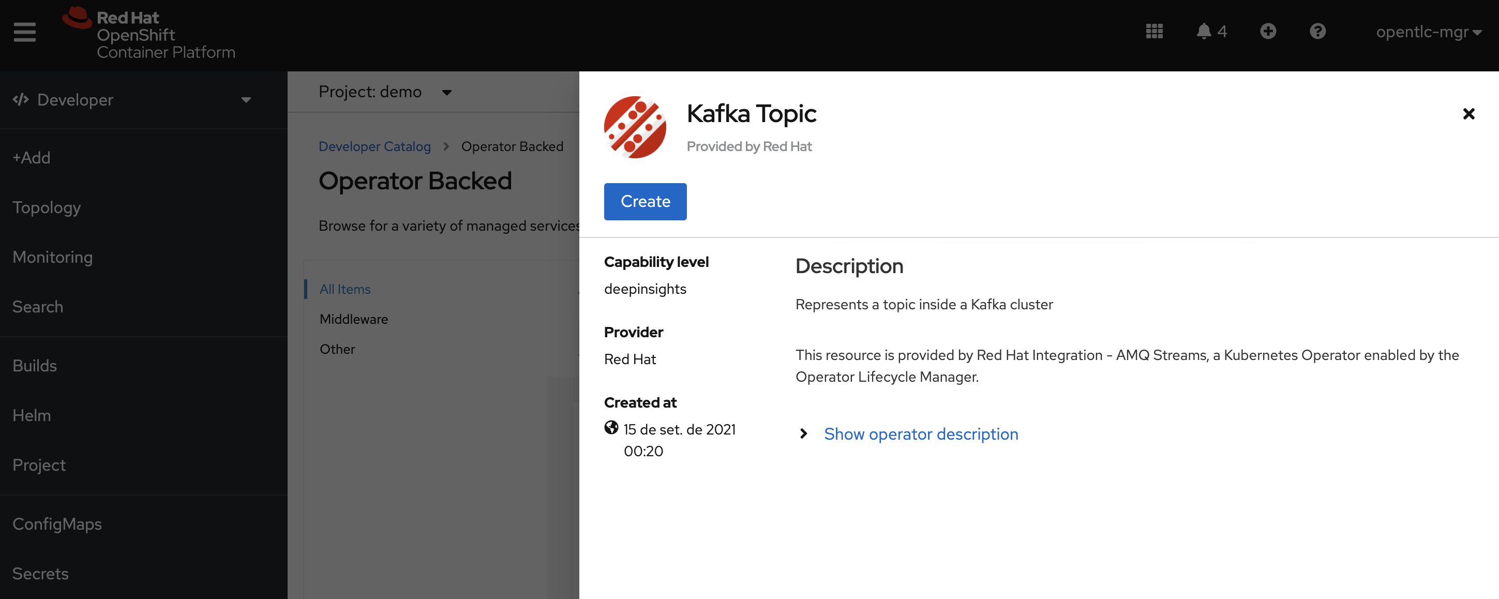The height and width of the screenshot is (599, 1499).
Task: Click the Operator Backed breadcrumb text
Action: tap(512, 146)
